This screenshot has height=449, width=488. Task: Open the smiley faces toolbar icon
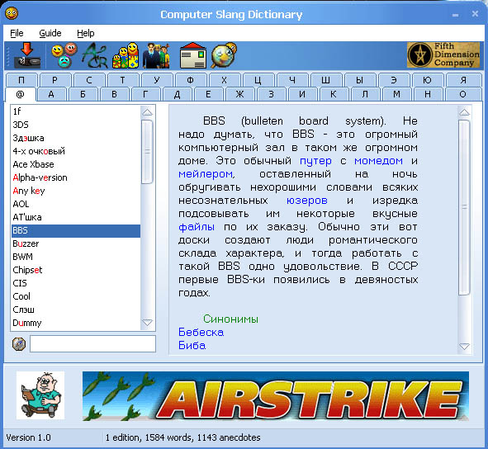point(64,55)
